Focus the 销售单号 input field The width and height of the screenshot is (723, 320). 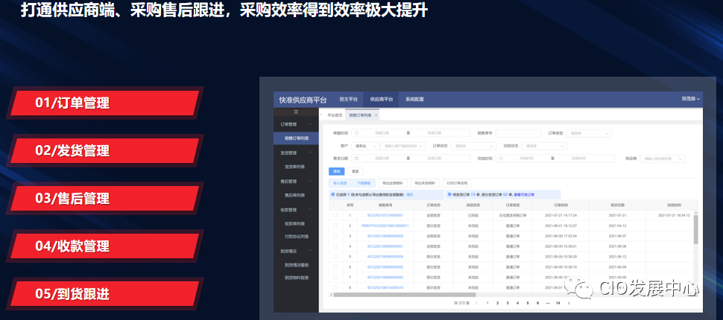pyautogui.click(x=518, y=133)
